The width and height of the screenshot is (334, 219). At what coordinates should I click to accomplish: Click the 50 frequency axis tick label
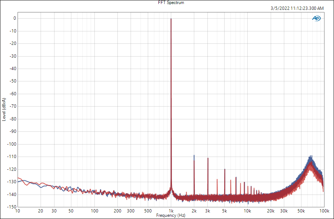[71, 211]
